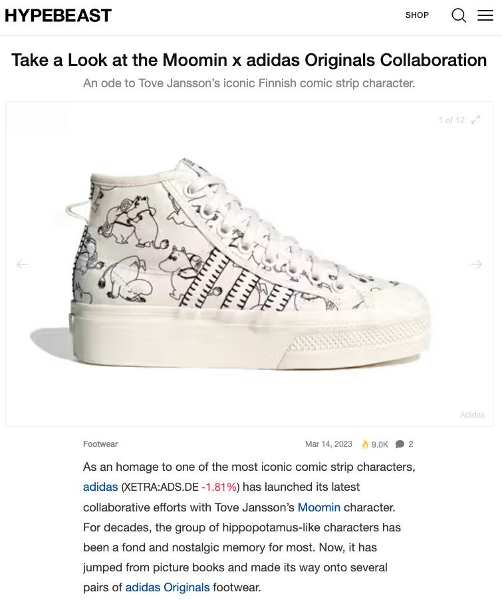502x602 pixels.
Task: Open comments via speech bubble icon
Action: click(400, 444)
